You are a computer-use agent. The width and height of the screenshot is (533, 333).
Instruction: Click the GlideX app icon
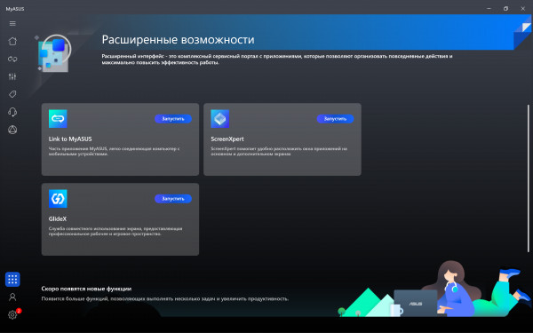(58, 198)
